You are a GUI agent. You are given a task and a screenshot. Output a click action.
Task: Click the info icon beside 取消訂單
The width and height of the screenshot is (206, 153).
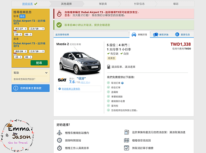[122, 83]
